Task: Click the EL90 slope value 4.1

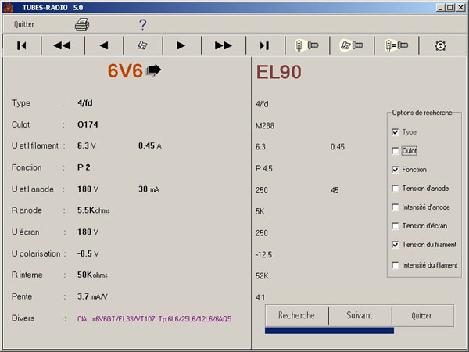Action: [260, 297]
